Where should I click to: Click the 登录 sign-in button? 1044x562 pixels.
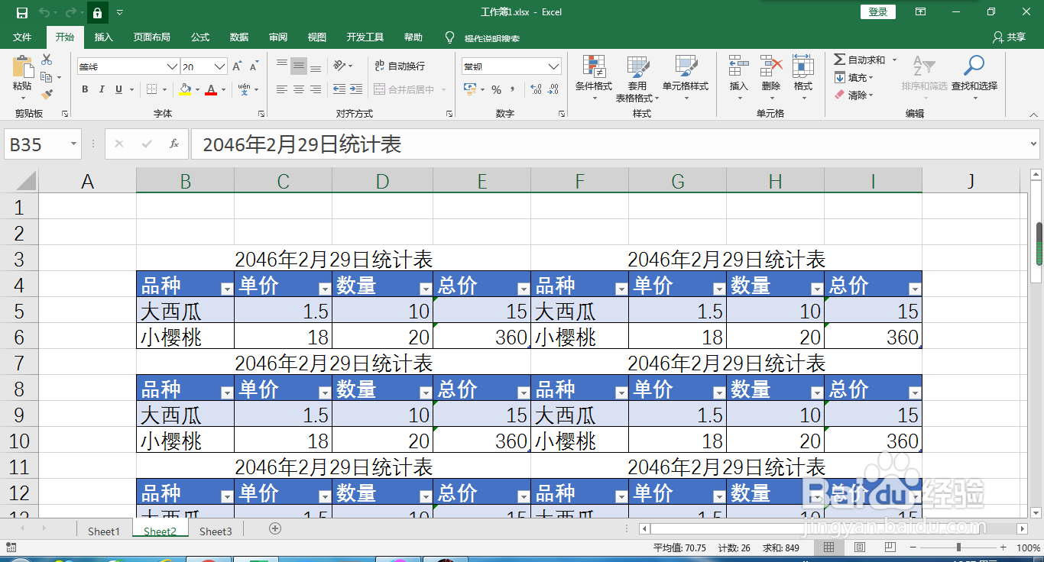pos(877,11)
